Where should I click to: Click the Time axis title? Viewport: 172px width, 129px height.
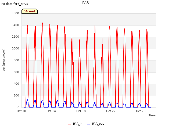[152, 115]
